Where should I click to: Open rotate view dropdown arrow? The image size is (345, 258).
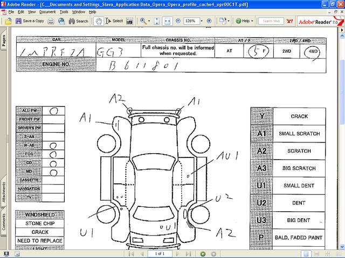(x=229, y=21)
